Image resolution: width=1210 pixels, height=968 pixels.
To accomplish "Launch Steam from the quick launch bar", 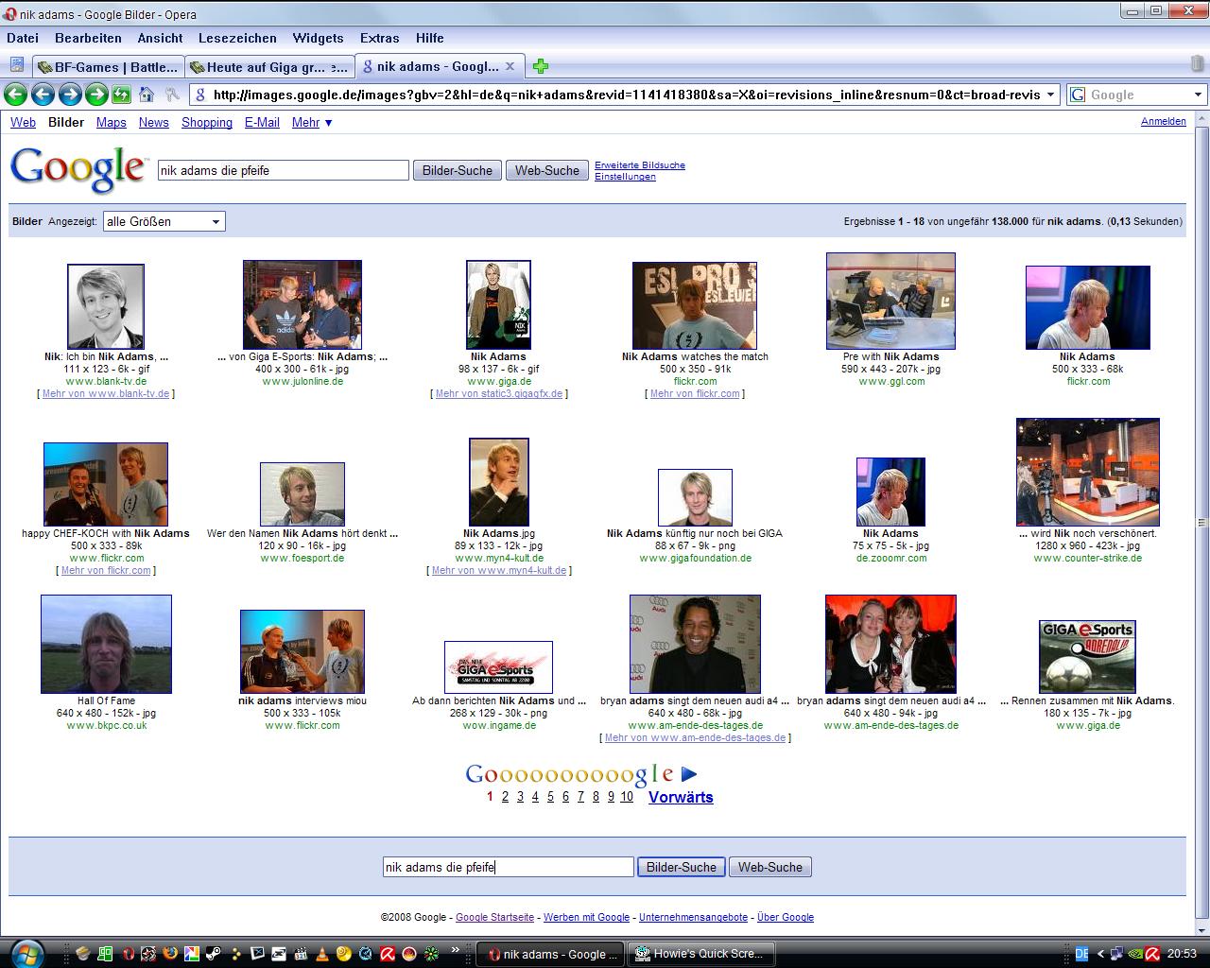I will tap(214, 954).
